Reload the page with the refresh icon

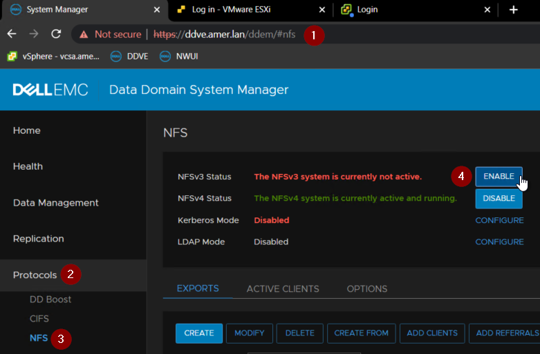point(56,34)
